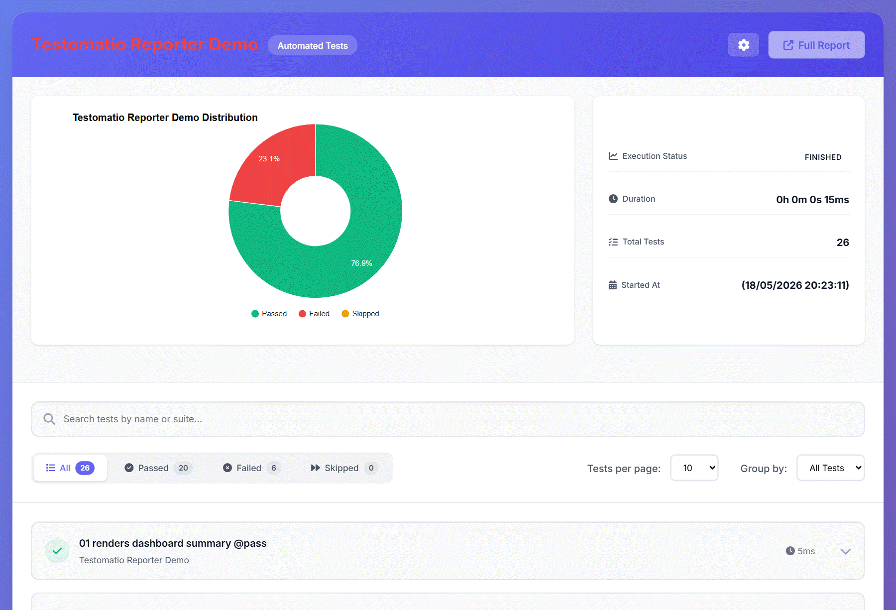The width and height of the screenshot is (896, 610).
Task: Click the Failed count badge 6
Action: 274,468
